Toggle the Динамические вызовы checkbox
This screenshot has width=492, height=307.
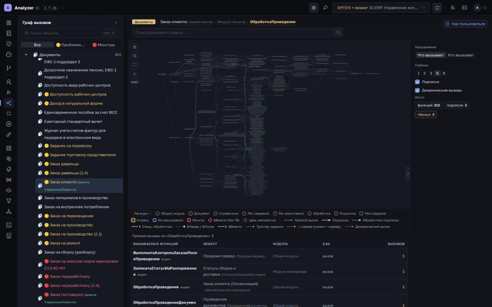(x=418, y=90)
